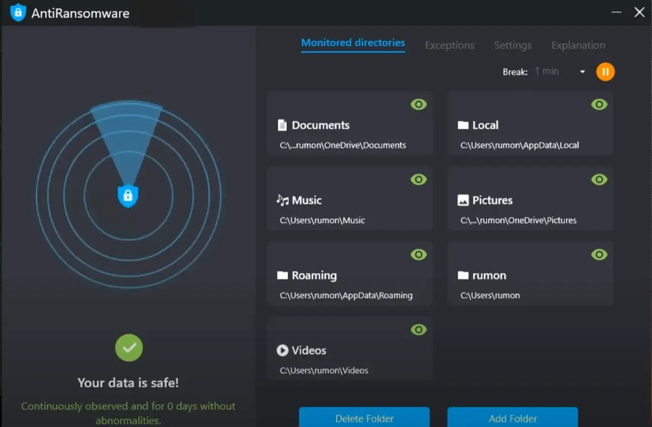Click the Pictures image icon
The height and width of the screenshot is (427, 652).
coord(463,200)
